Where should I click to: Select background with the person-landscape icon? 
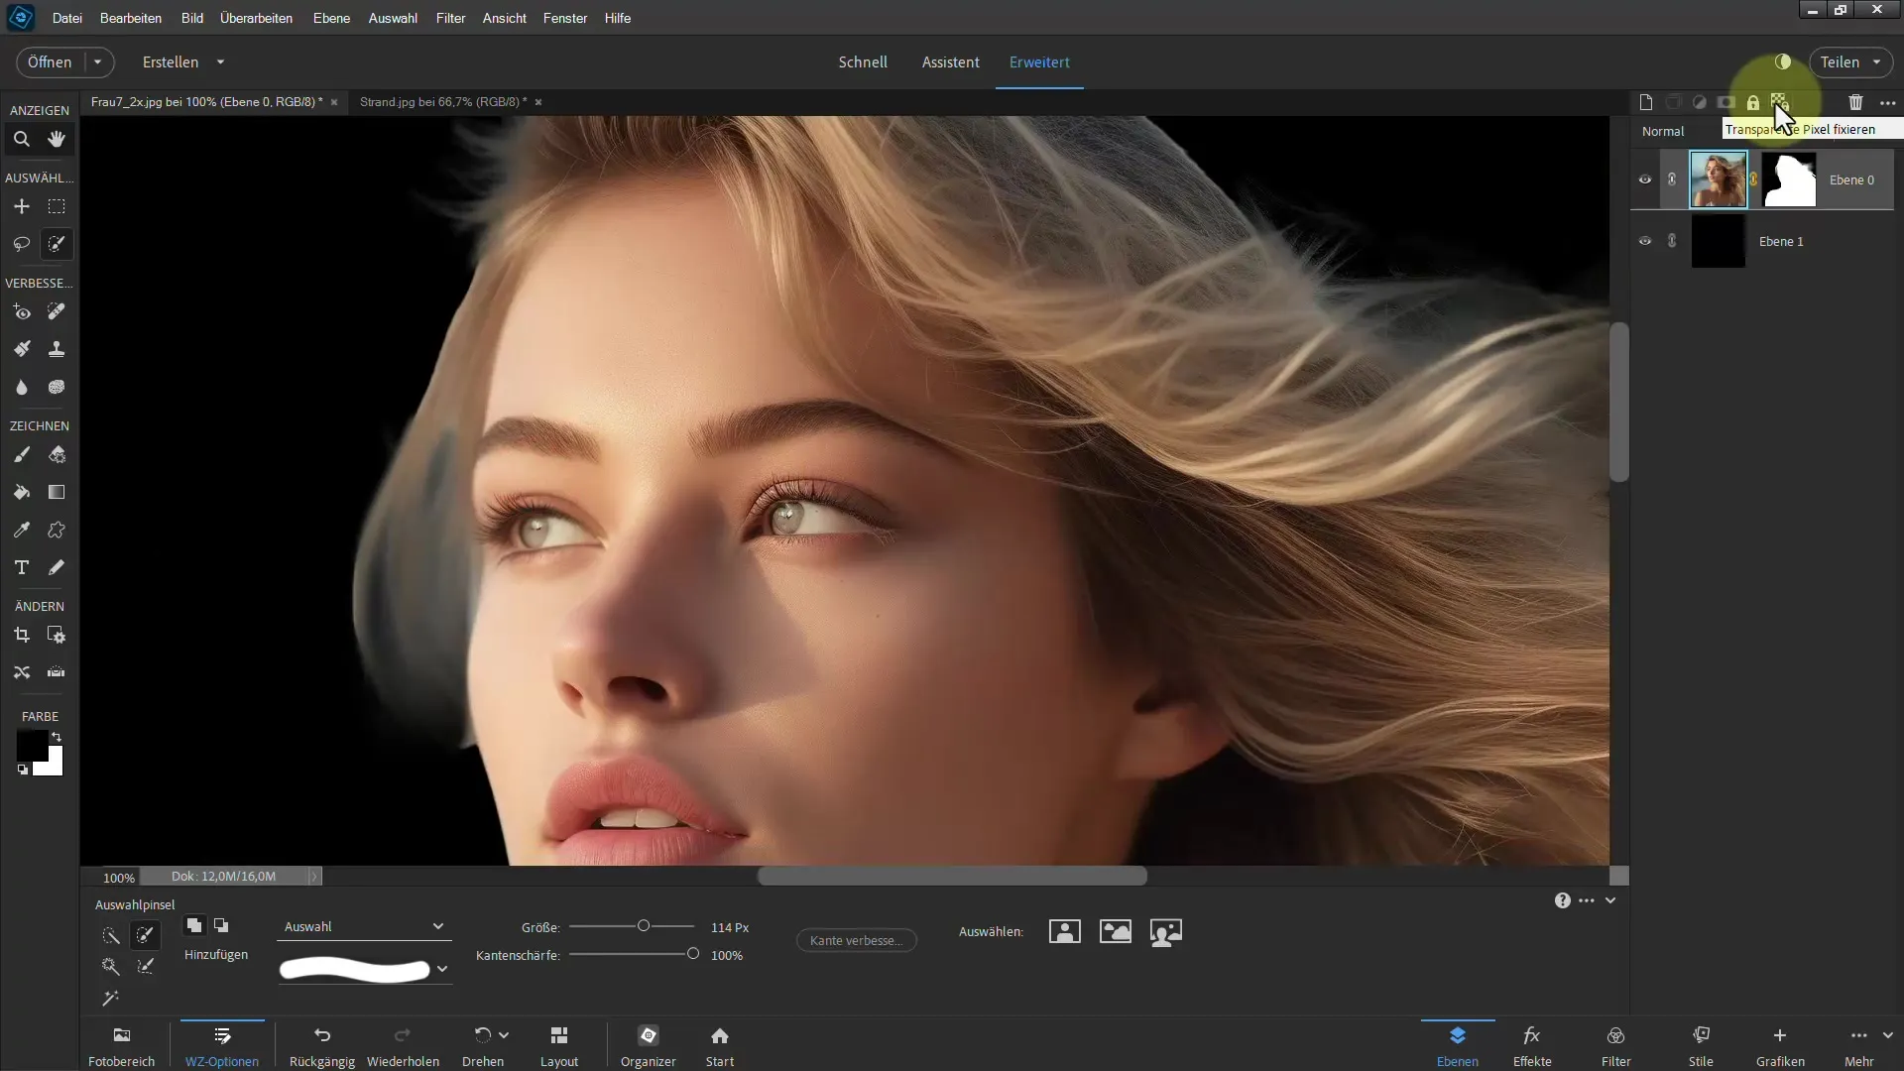click(x=1166, y=932)
